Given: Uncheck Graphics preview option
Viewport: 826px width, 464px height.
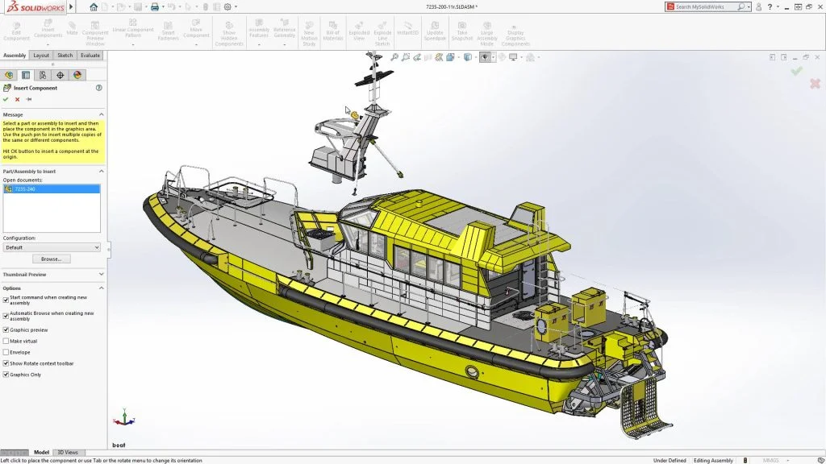Looking at the screenshot, I should coord(6,329).
